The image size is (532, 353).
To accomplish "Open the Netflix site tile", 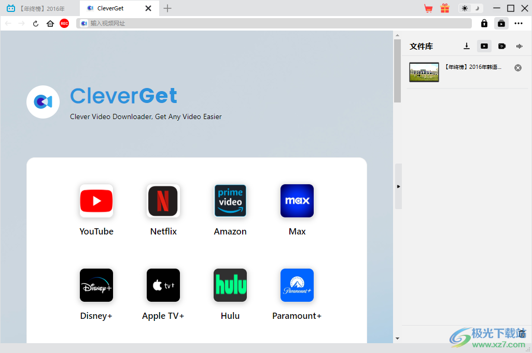I will (x=163, y=201).
